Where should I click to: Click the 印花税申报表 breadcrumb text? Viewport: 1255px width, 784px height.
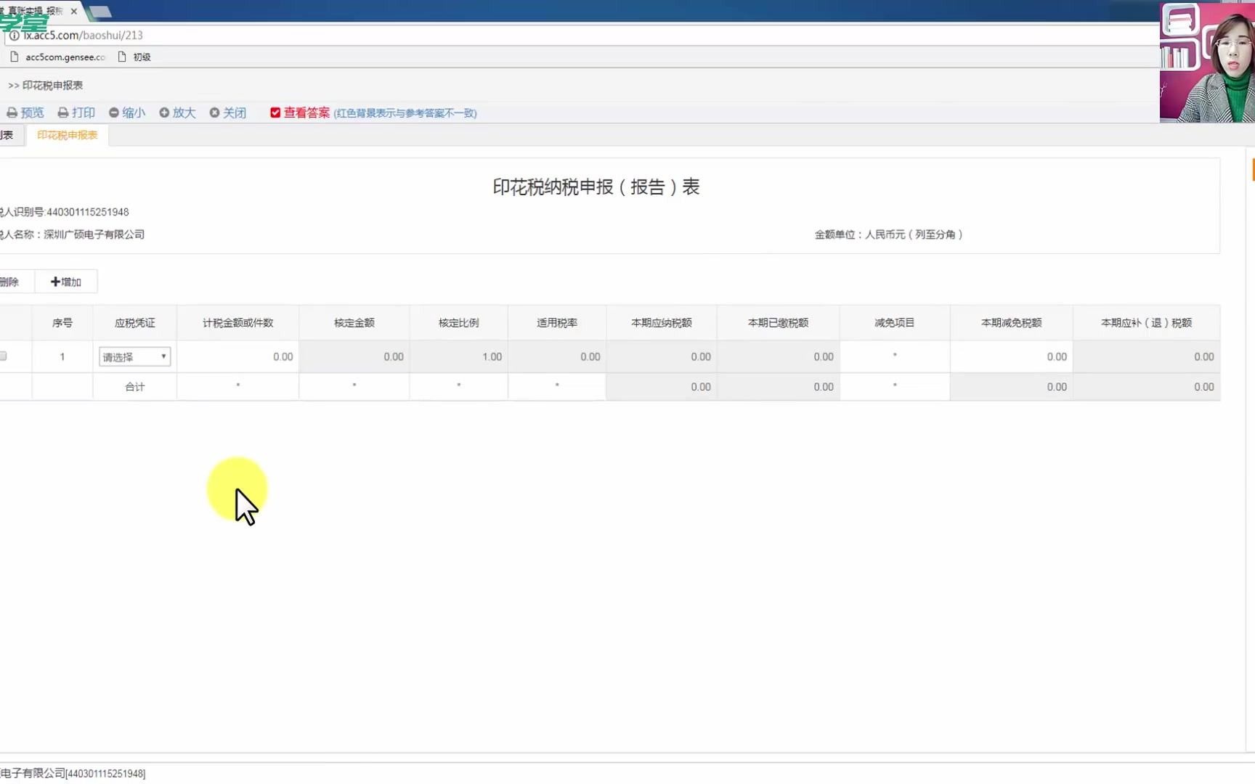(x=52, y=85)
